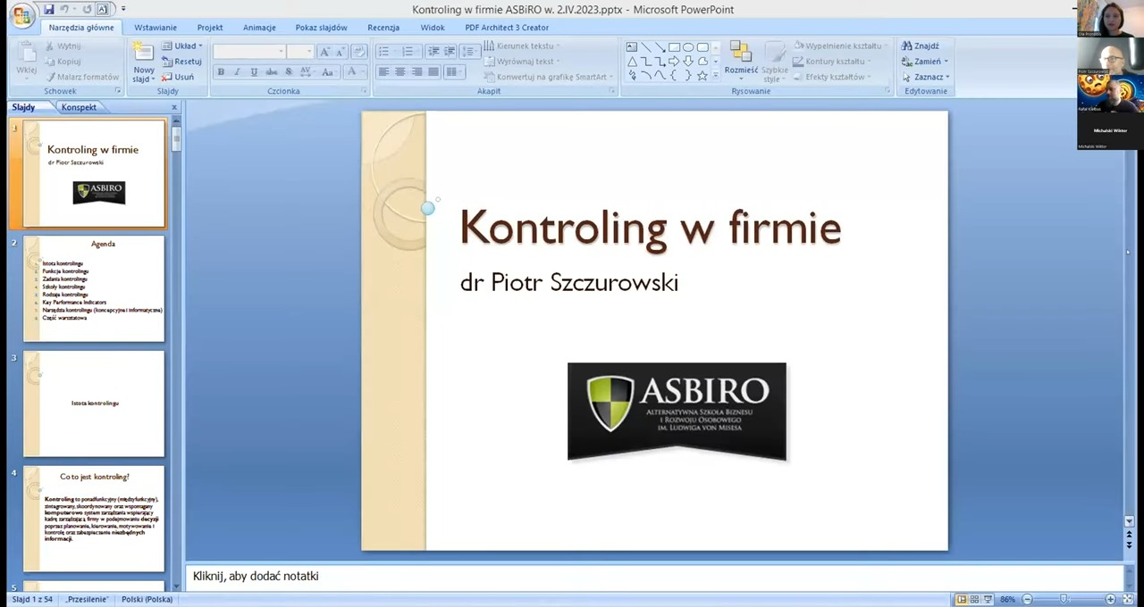Select the down arrow shape in shapes gallery
Image resolution: width=1144 pixels, height=607 pixels.
[688, 62]
